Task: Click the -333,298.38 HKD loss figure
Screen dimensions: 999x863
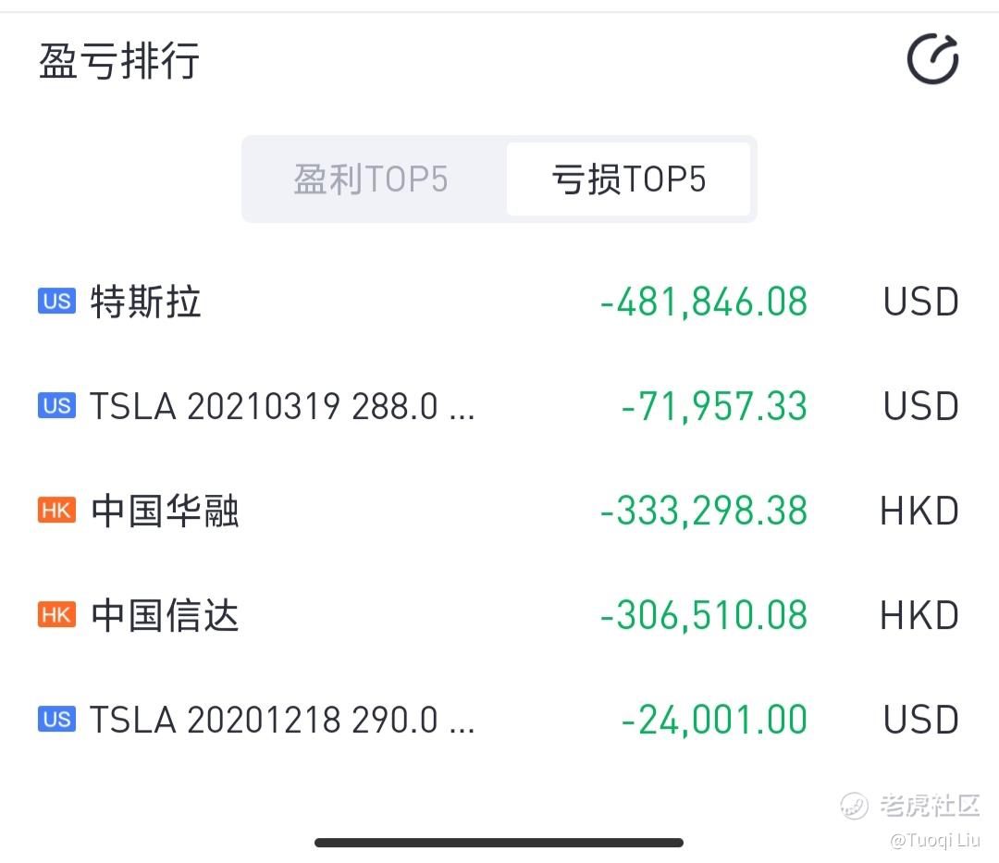Action: 704,511
